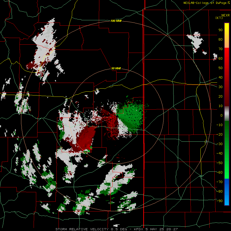Click the -30 value on velocity scale
This screenshot has width=231, height=231.
[x=219, y=144]
